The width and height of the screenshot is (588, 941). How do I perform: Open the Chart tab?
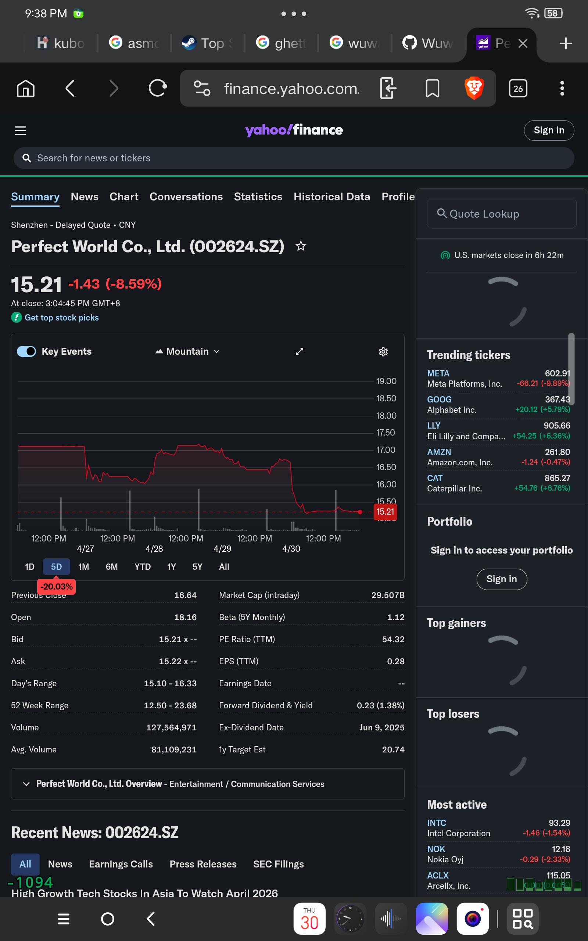124,197
